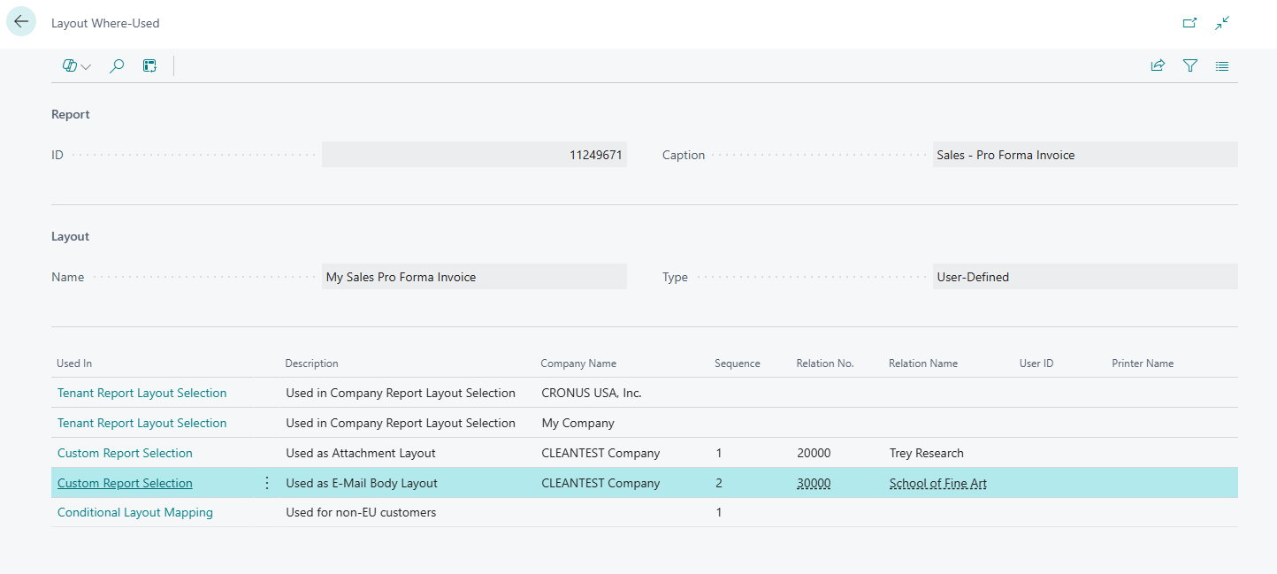Click the analyze toolbar icon beside search
Viewport: 1277px width, 574px height.
click(x=149, y=65)
